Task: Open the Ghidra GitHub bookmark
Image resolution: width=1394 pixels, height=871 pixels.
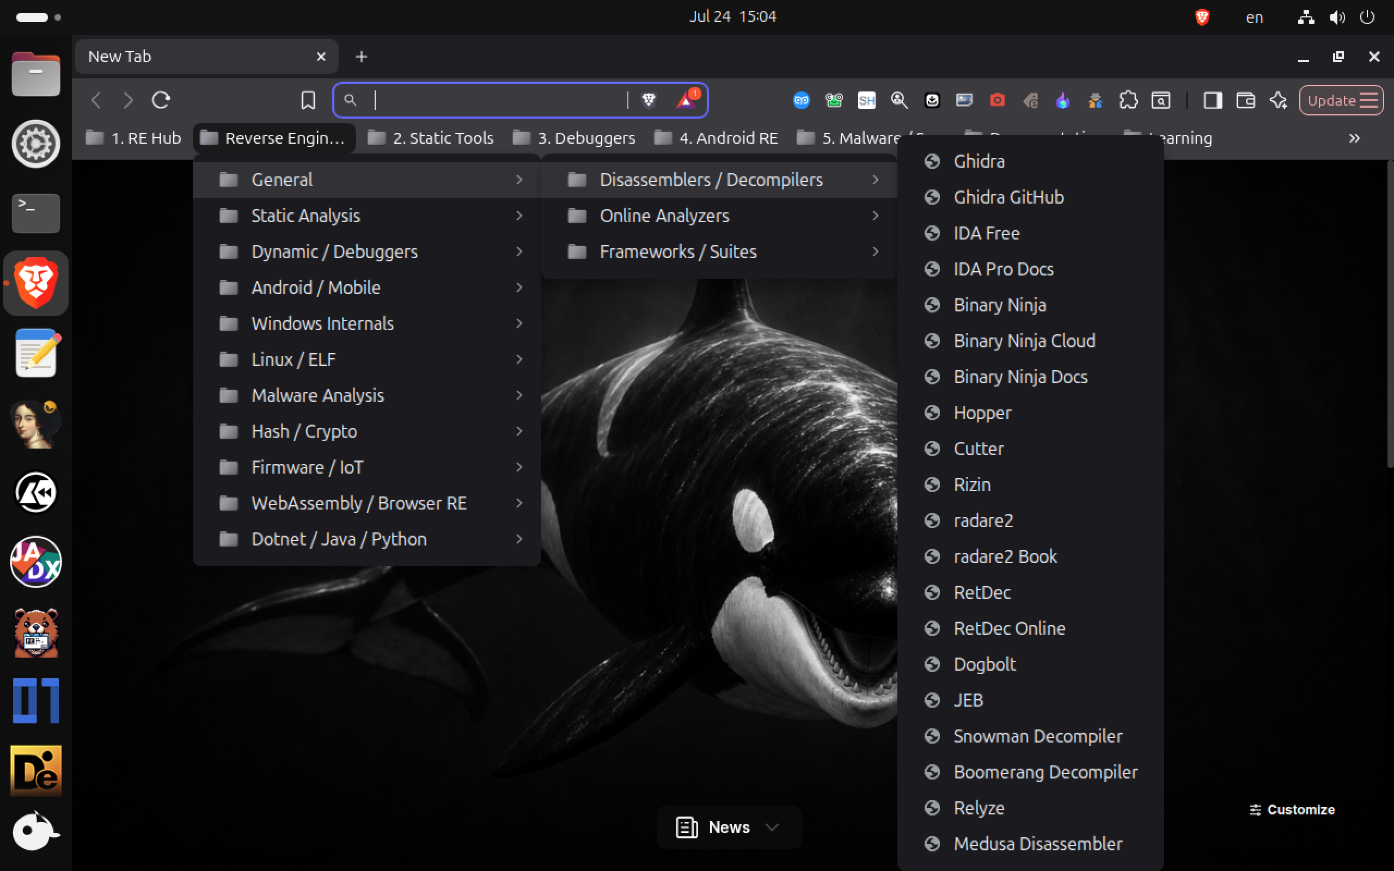Action: coord(1030,197)
